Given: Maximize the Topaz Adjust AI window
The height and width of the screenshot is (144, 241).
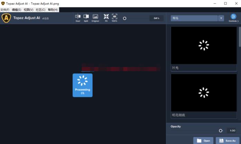Looking at the screenshot, I should [225, 3].
